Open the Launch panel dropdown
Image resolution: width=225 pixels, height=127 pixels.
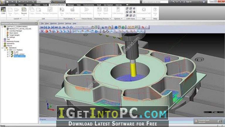tap(17, 18)
